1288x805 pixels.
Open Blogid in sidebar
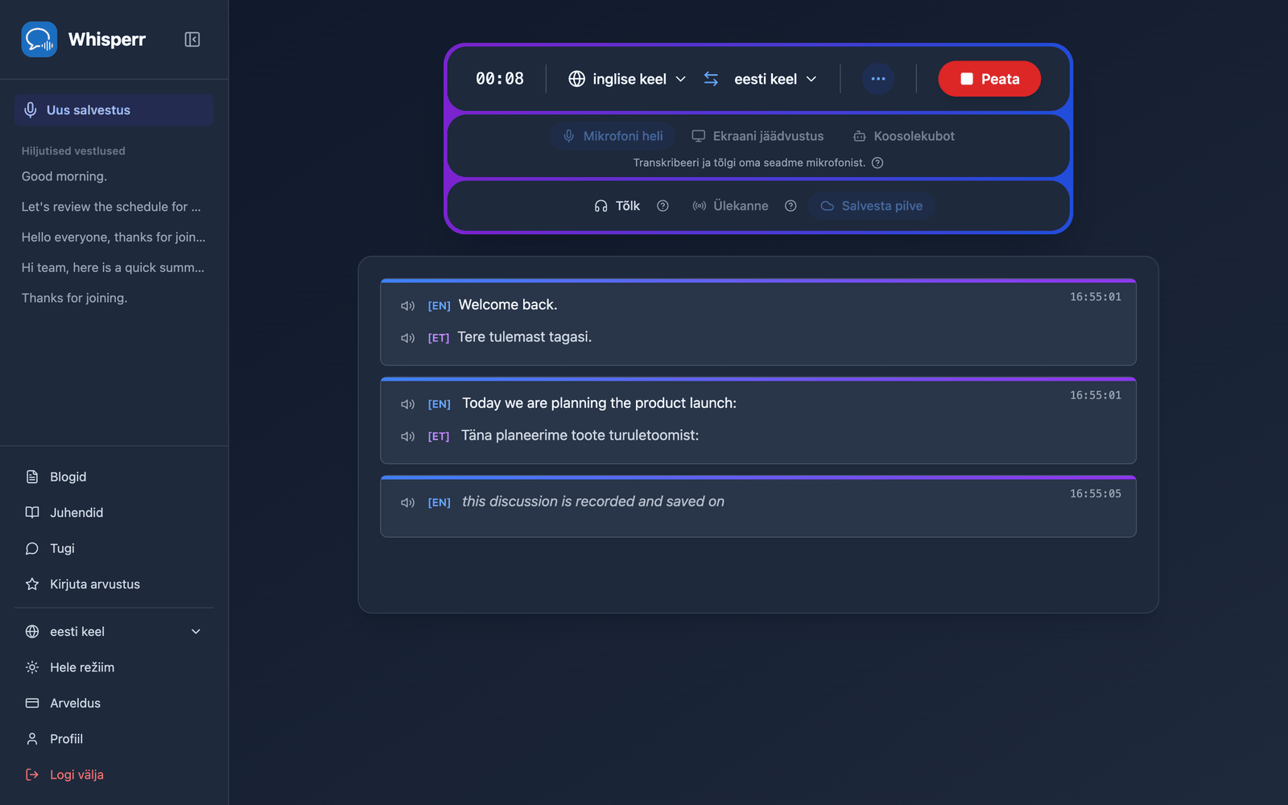(x=114, y=477)
